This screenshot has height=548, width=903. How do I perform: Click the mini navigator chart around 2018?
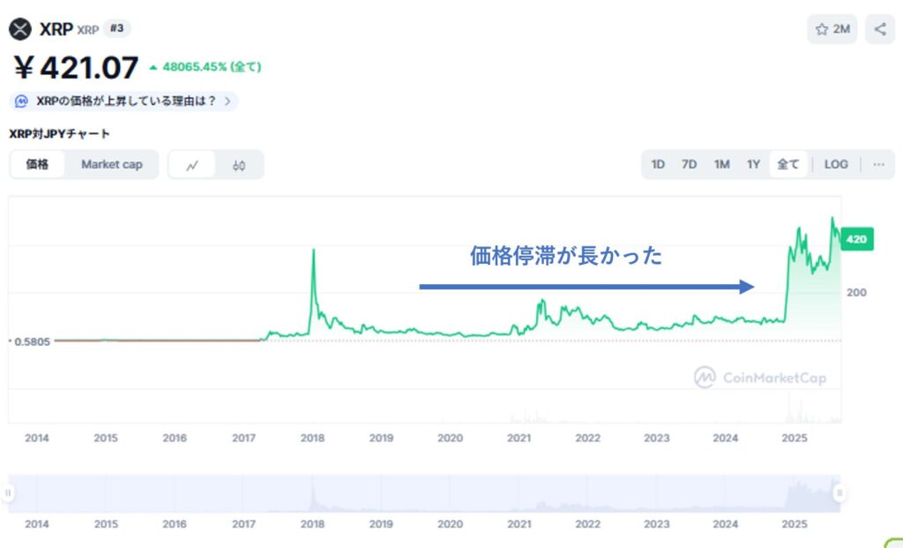point(313,494)
